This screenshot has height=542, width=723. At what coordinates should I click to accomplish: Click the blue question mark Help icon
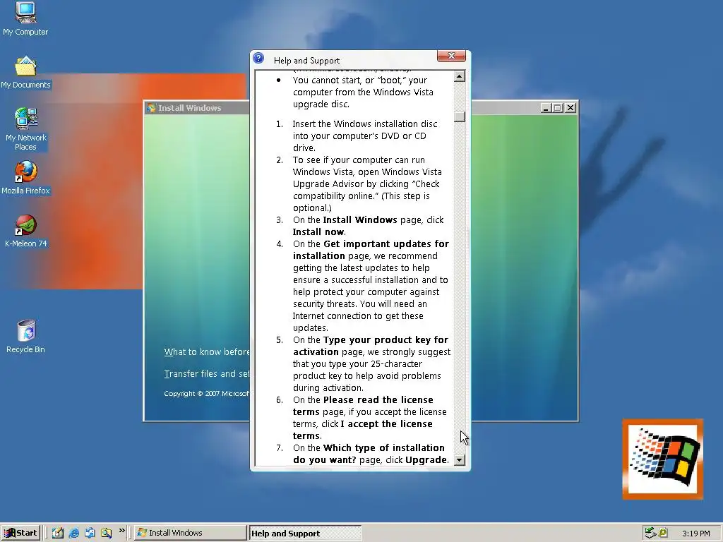tap(258, 58)
